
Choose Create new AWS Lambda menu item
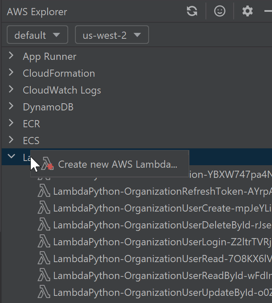[x=117, y=164]
